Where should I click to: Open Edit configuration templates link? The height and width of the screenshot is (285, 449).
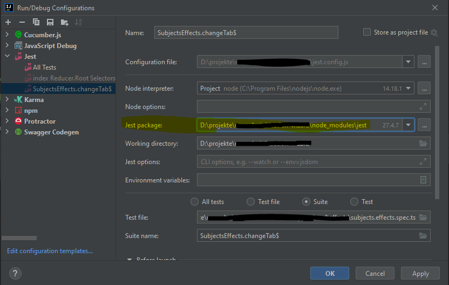tap(50, 251)
